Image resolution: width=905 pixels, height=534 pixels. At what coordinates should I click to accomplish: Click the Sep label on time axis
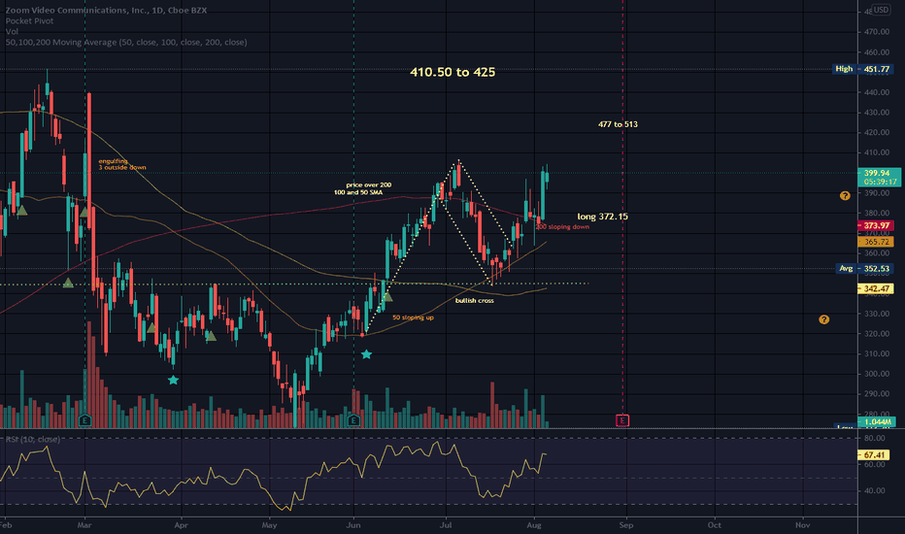tap(626, 525)
